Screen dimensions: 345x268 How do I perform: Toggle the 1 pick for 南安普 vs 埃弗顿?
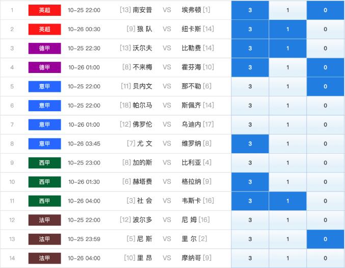[287, 10]
